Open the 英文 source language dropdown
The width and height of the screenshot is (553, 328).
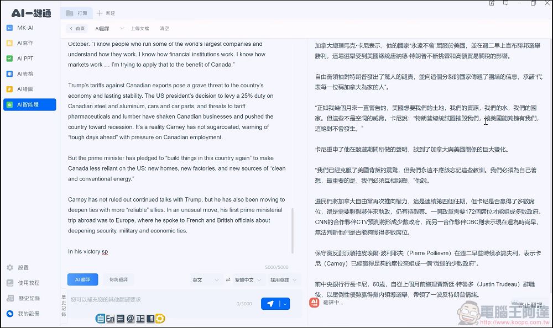206,280
